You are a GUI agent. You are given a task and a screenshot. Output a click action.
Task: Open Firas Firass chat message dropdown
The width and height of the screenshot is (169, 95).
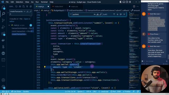pos(159,34)
